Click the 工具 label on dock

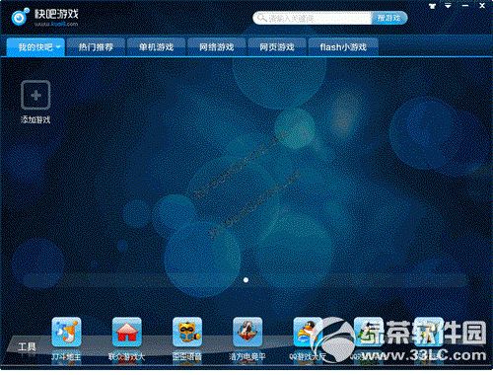[27, 346]
